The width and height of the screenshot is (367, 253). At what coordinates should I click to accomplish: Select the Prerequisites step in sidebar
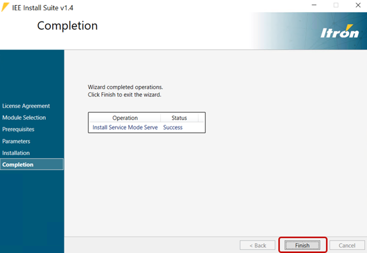pos(18,129)
